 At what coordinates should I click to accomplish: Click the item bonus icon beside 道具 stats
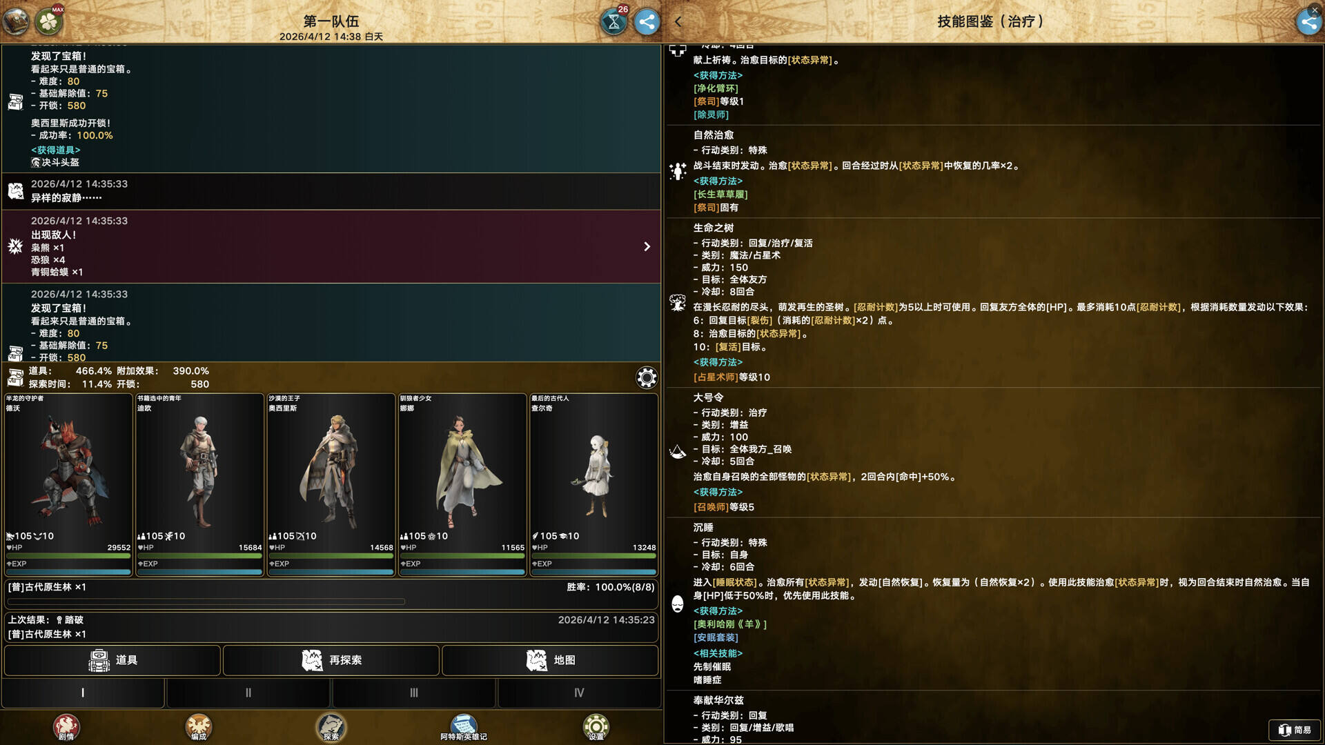click(x=15, y=377)
